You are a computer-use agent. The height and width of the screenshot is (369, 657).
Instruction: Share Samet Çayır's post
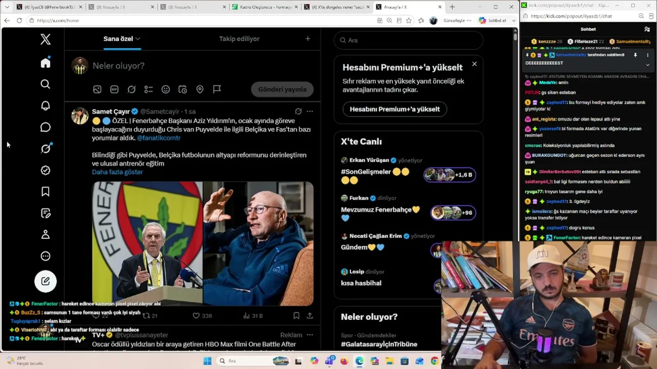coord(310,316)
